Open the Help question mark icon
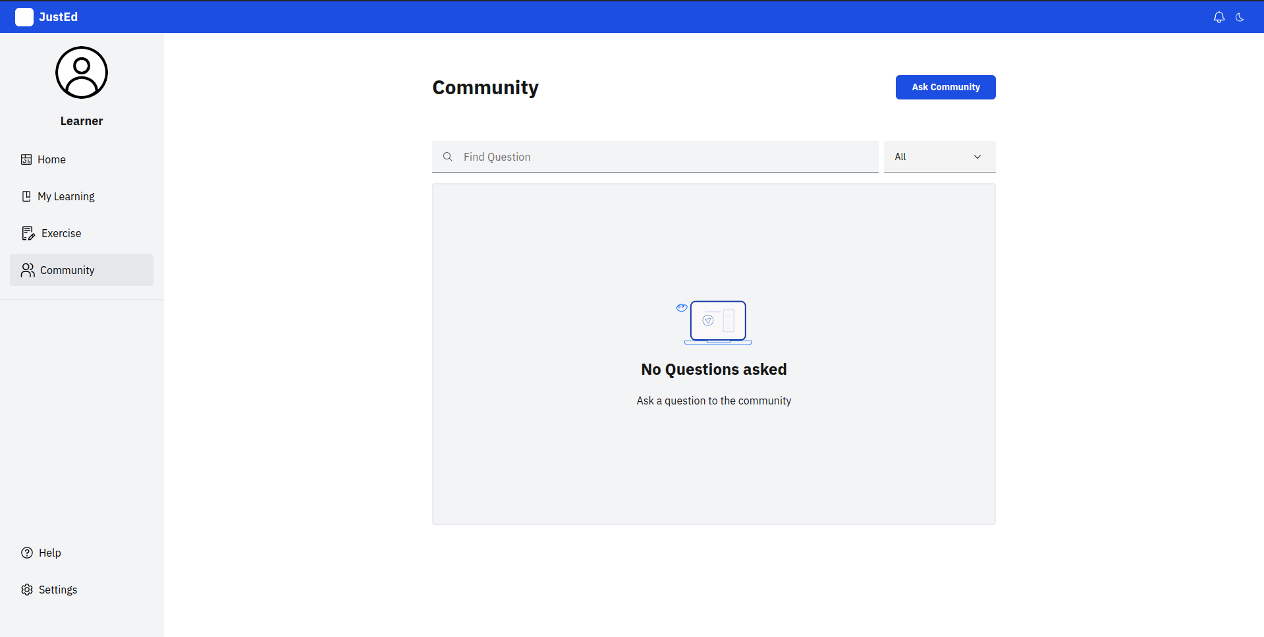Screen dimensions: 1264x637 click(26, 553)
